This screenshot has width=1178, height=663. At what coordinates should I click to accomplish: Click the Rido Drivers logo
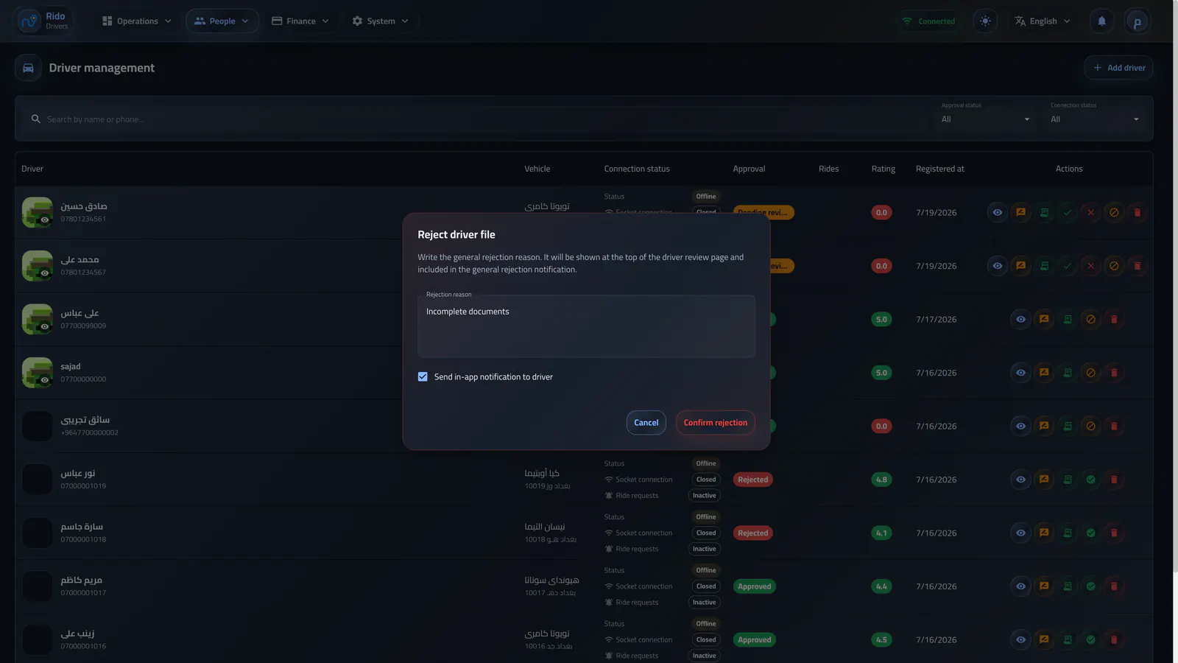click(43, 21)
